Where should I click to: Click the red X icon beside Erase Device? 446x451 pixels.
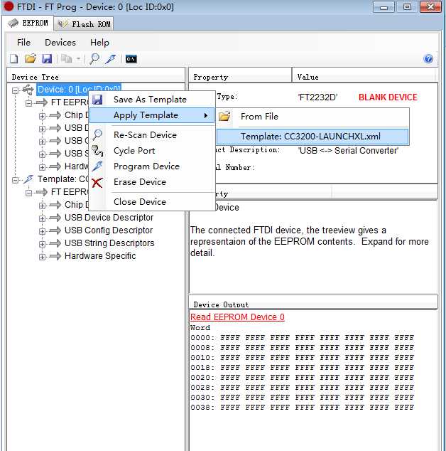[97, 182]
